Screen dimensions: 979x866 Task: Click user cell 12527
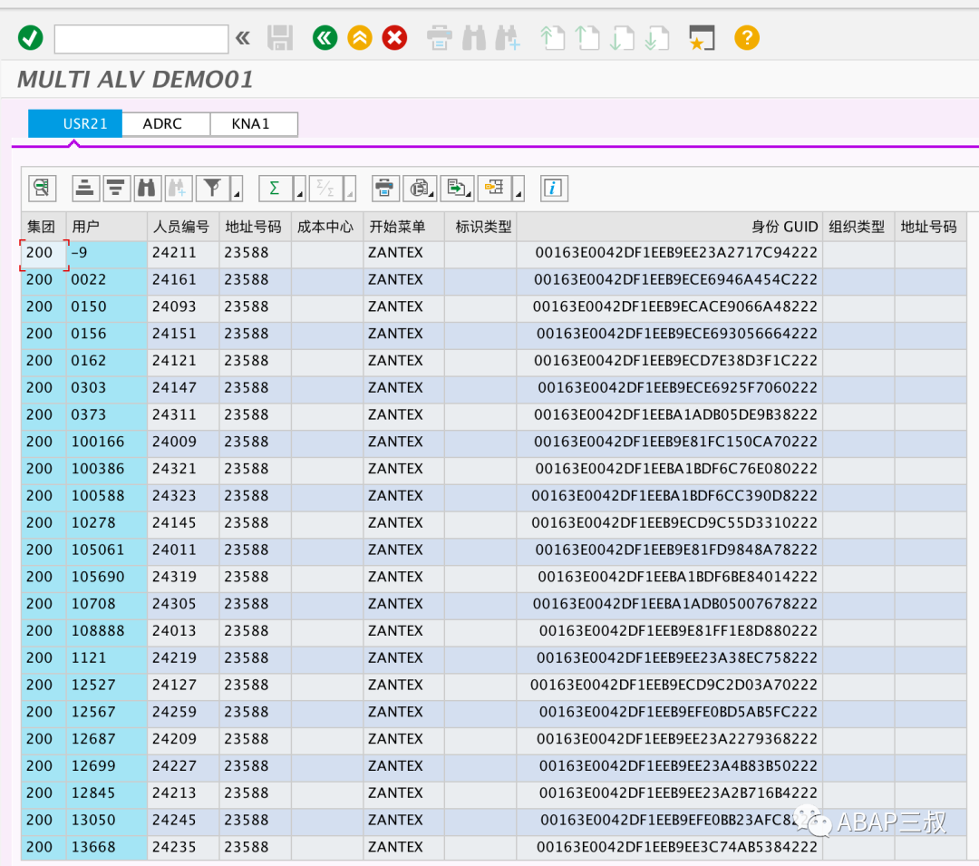[107, 685]
